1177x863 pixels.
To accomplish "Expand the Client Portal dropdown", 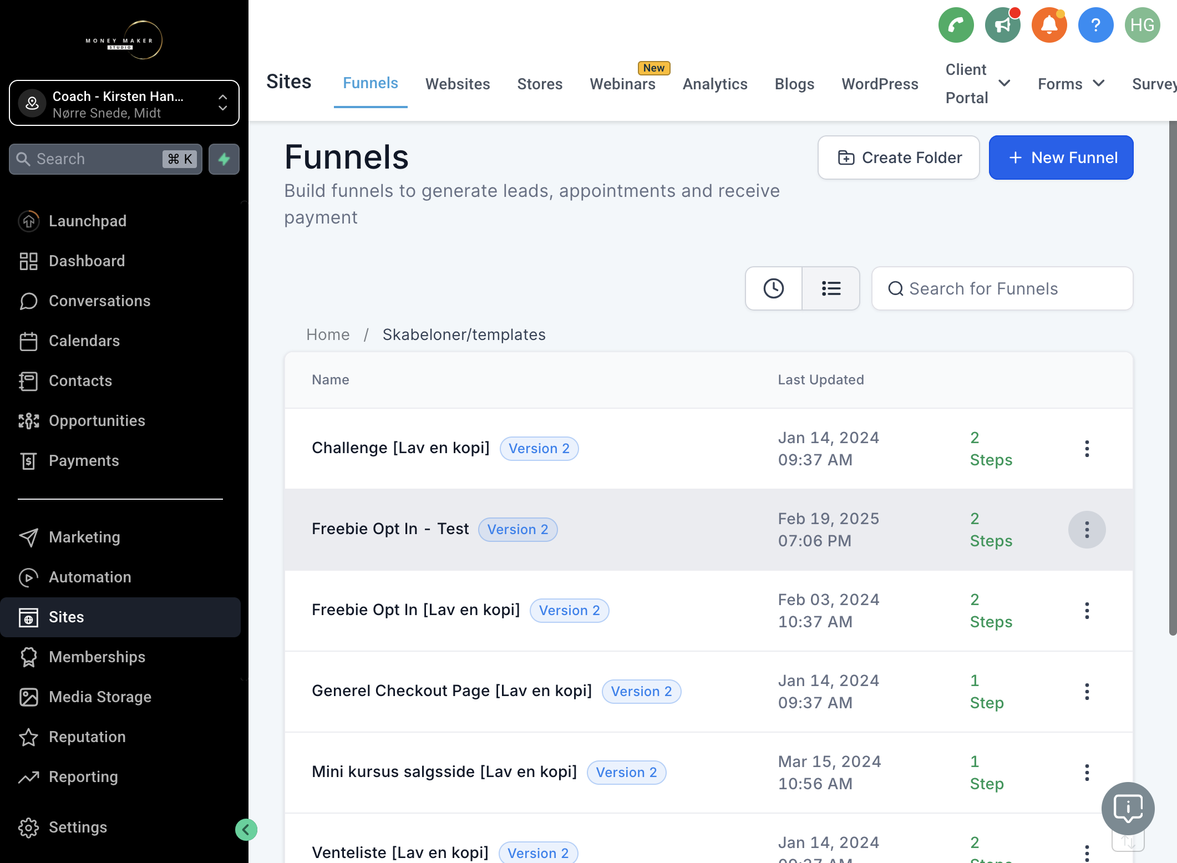I will pyautogui.click(x=978, y=84).
